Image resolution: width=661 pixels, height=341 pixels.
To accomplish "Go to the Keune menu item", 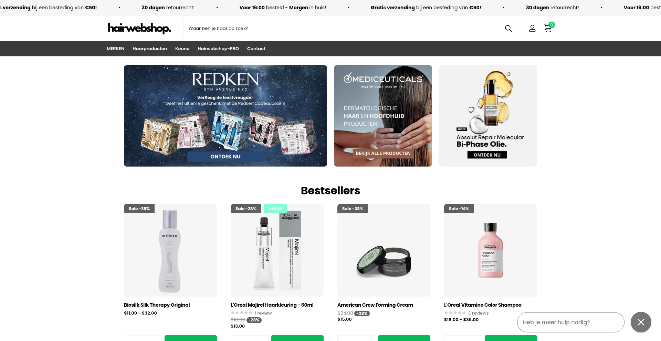I will click(182, 49).
